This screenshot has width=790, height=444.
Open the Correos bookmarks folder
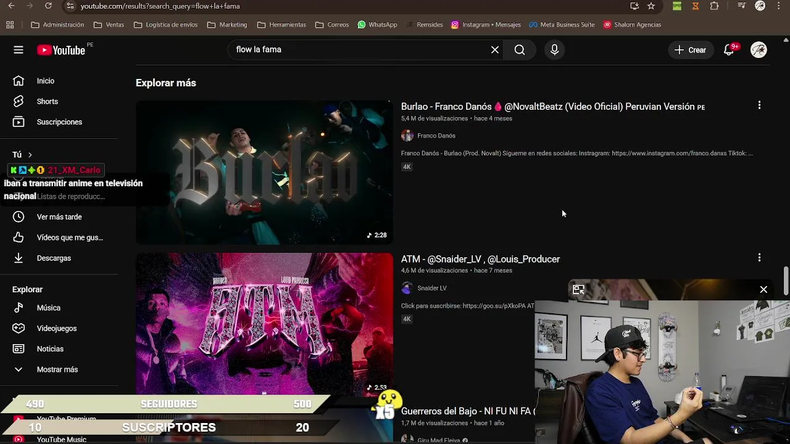pyautogui.click(x=332, y=25)
